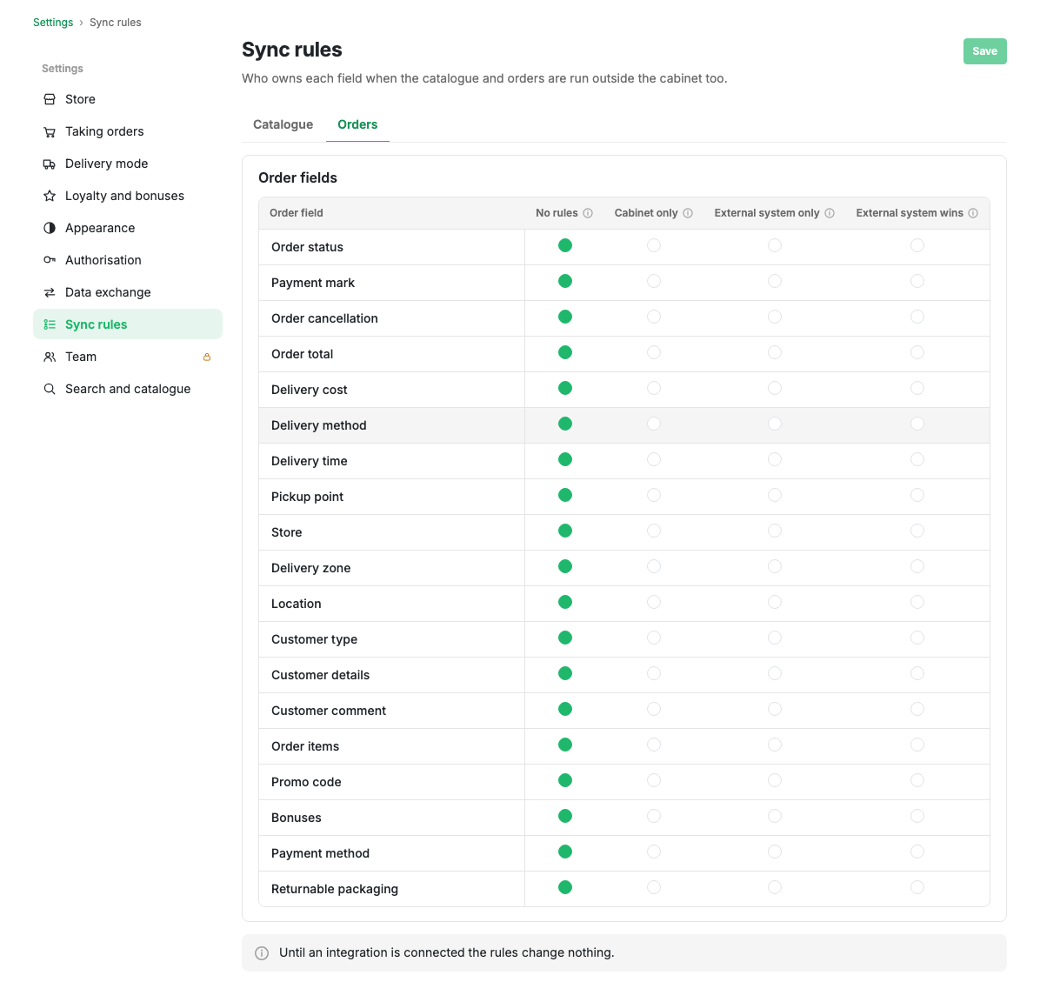Select External system wins for Order items
1040x1002 pixels.
(x=917, y=745)
